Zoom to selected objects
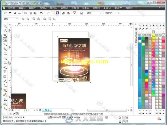The width and height of the screenshot is (167, 125). [x=34, y=19]
